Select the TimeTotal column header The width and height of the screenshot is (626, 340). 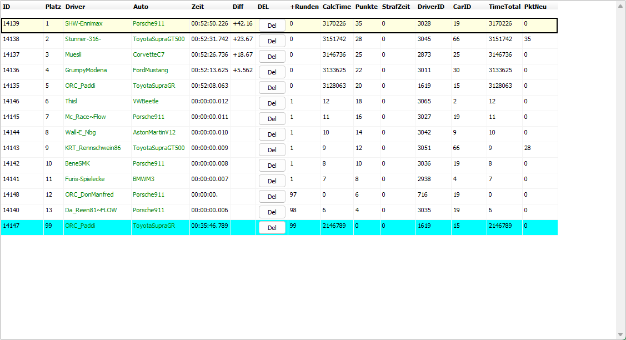coord(503,7)
